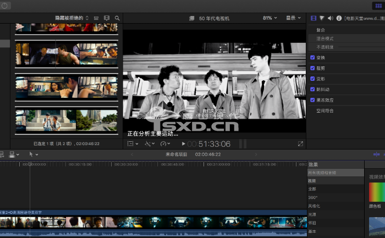Open the Audio inspector speaker icon
Viewport: 385px width, 238px height.
click(x=330, y=18)
